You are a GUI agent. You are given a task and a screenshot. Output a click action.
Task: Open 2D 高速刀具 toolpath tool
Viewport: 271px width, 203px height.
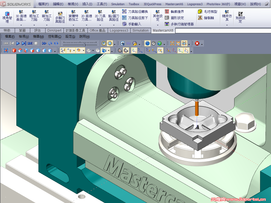tap(87, 16)
